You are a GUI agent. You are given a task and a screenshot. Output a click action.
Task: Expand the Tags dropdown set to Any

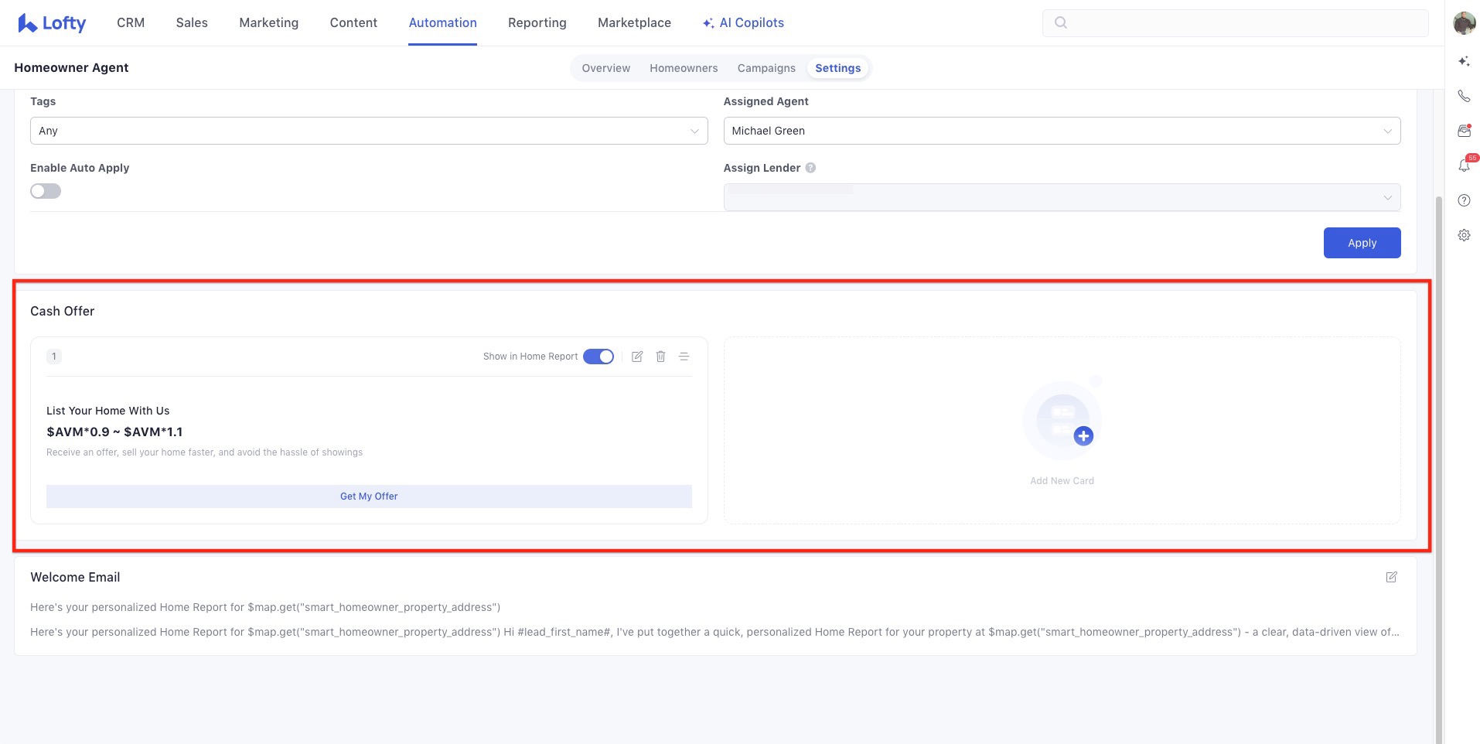click(368, 131)
